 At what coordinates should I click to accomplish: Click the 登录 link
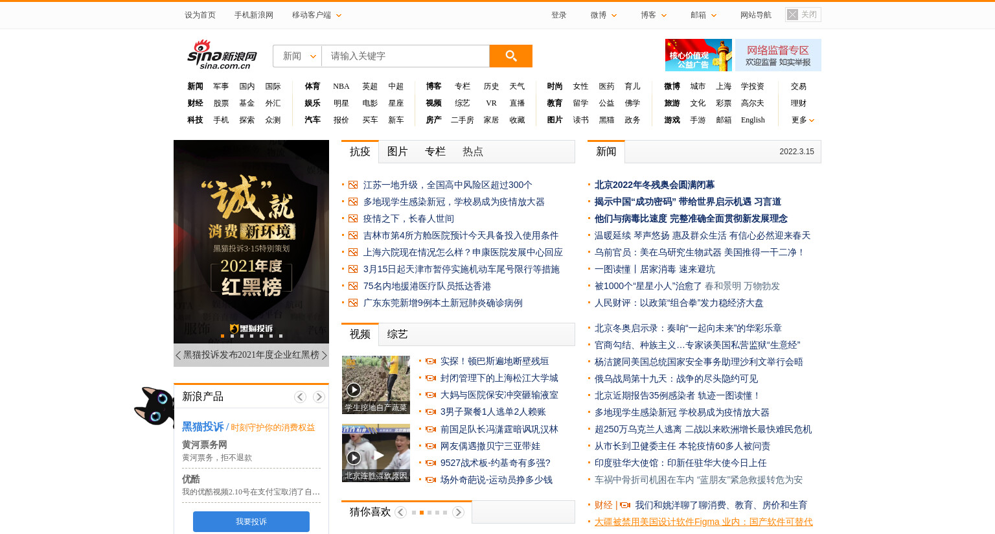tap(559, 15)
